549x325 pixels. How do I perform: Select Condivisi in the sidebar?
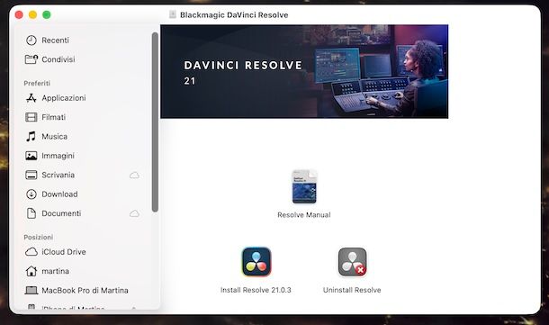click(x=58, y=59)
